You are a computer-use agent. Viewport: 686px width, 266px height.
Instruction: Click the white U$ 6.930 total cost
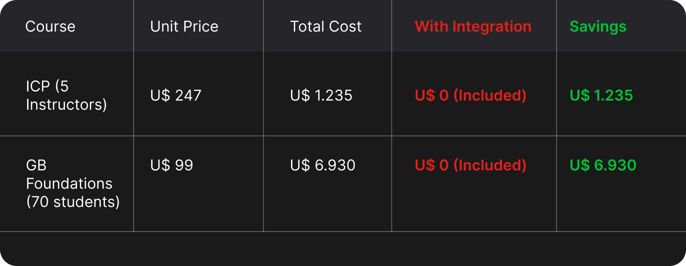(x=323, y=165)
